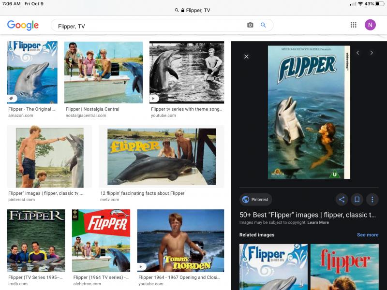Open '50+ Best Flipper images' title link
387x290 pixels.
point(308,215)
